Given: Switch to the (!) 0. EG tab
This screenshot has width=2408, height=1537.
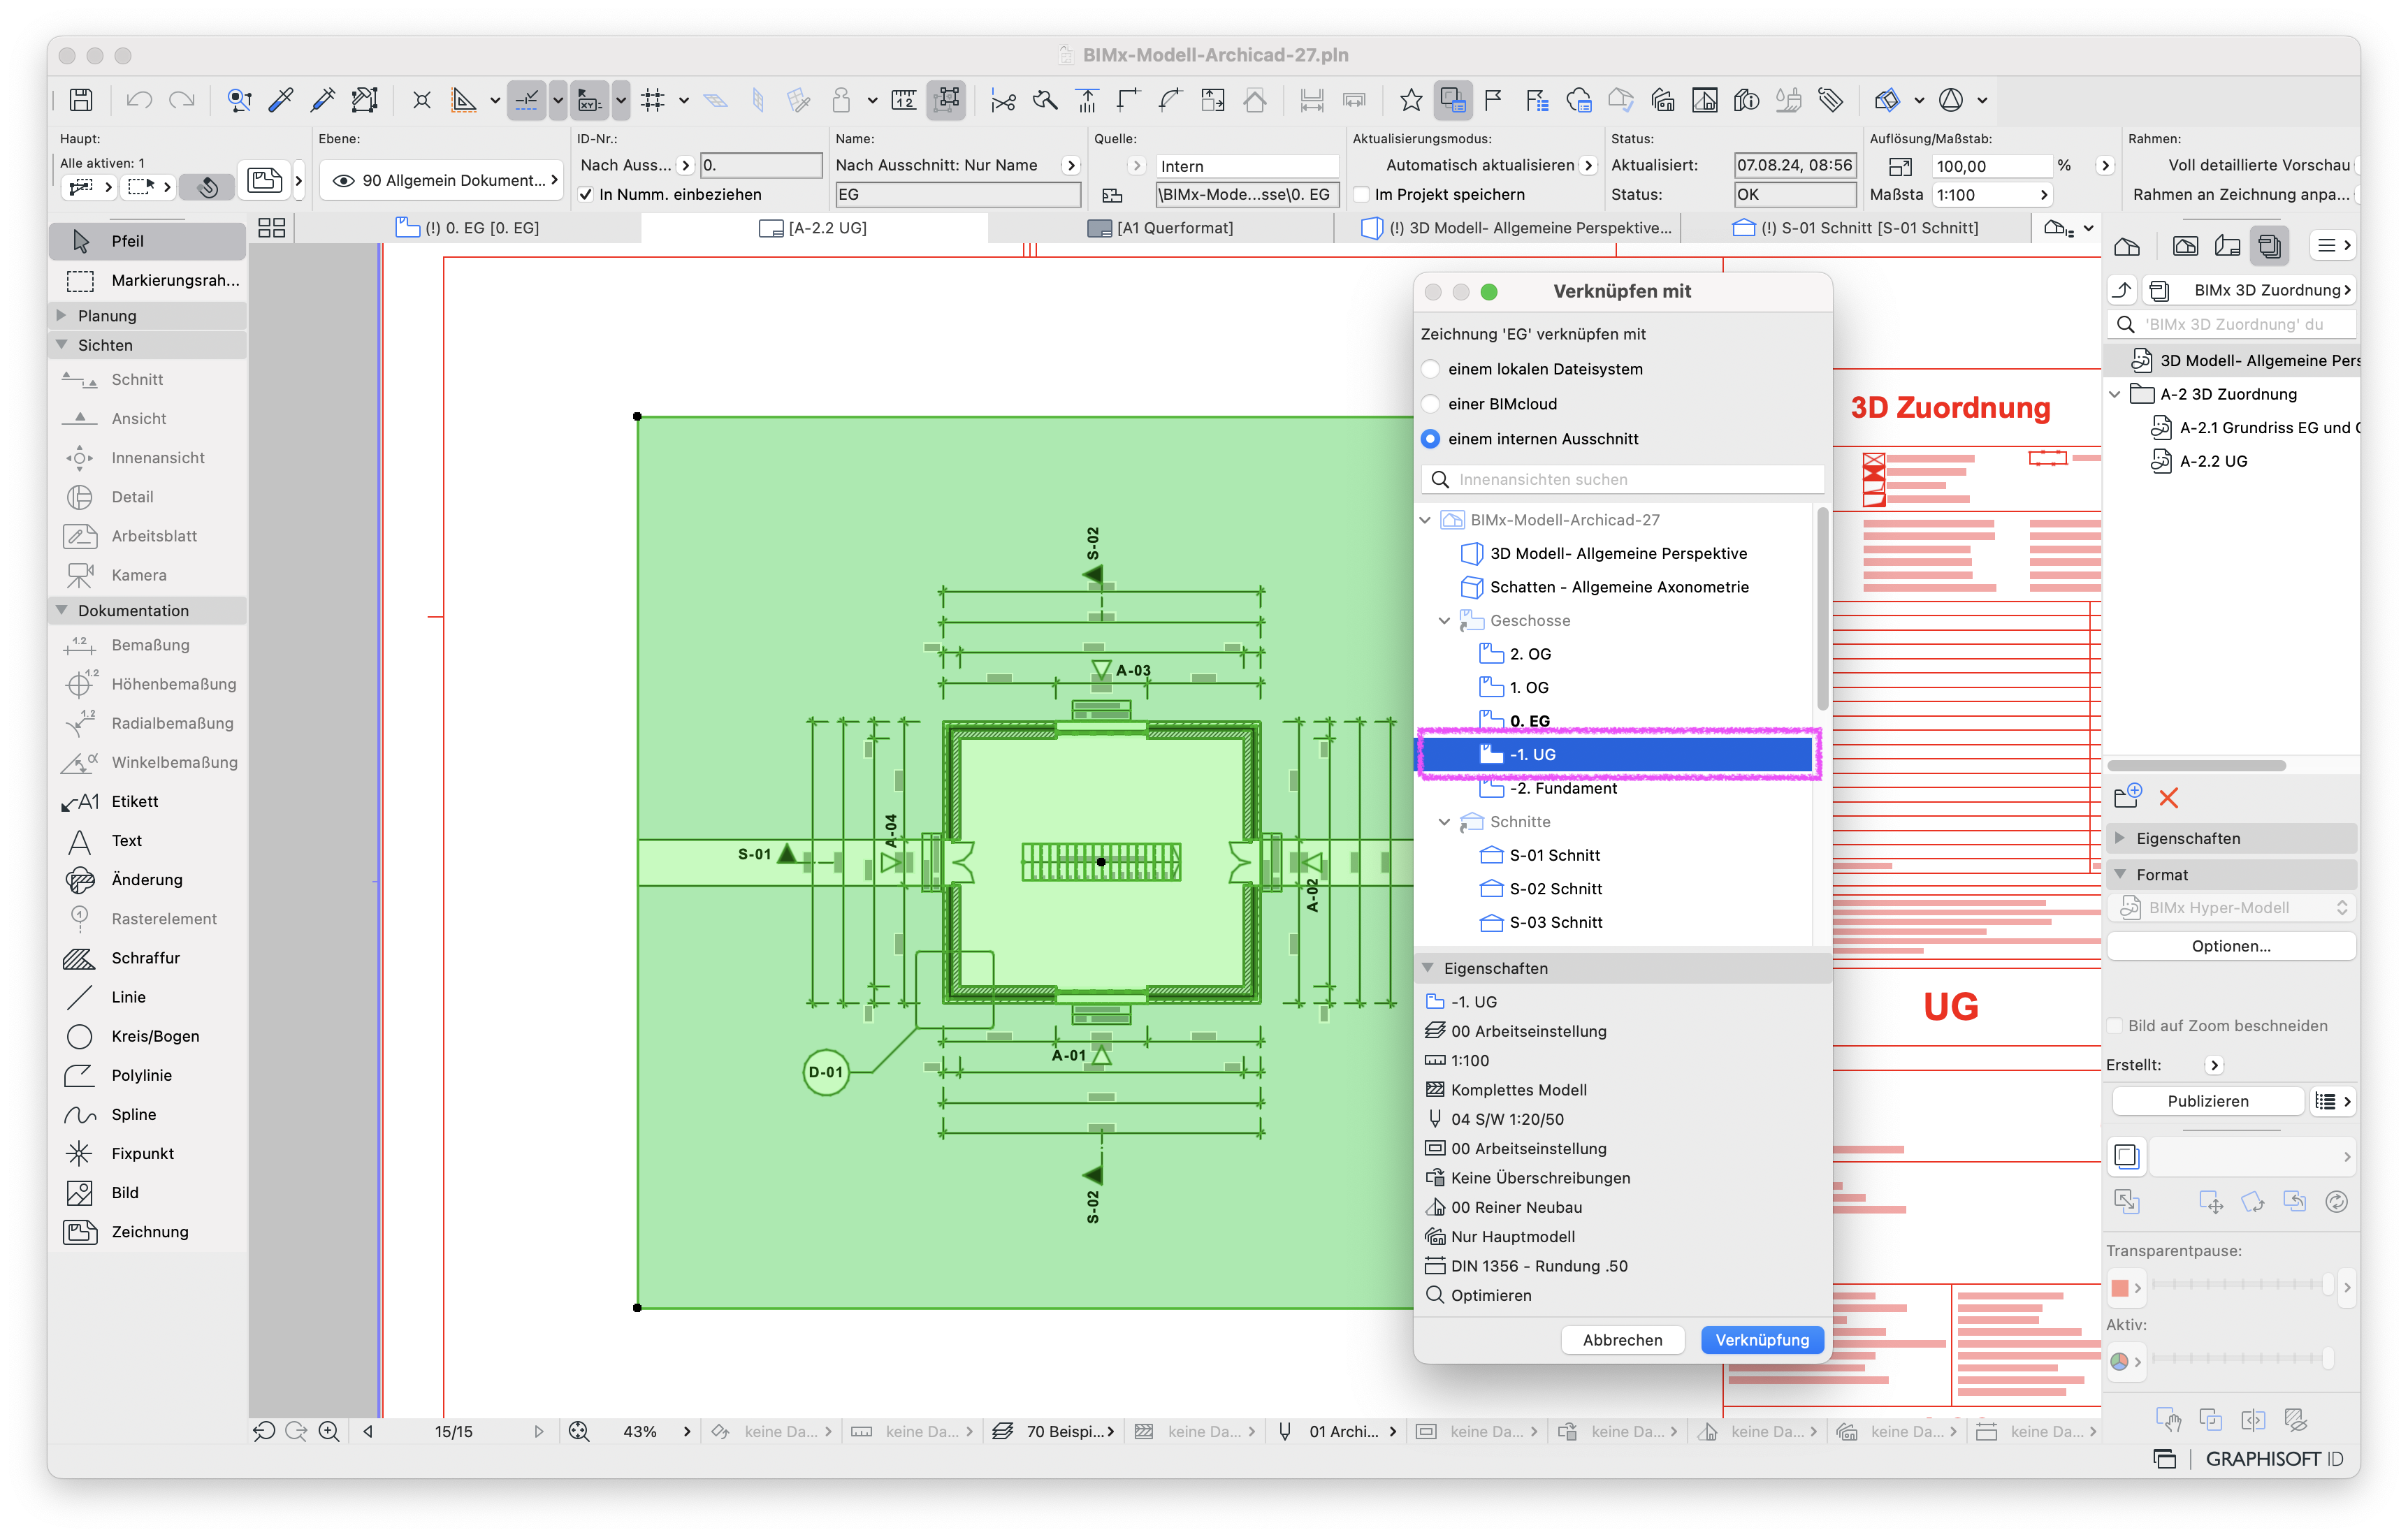Looking at the screenshot, I should pos(468,228).
